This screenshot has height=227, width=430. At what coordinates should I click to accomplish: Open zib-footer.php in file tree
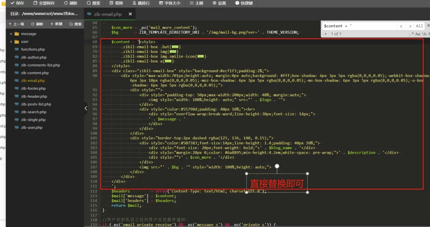[x=33, y=89]
